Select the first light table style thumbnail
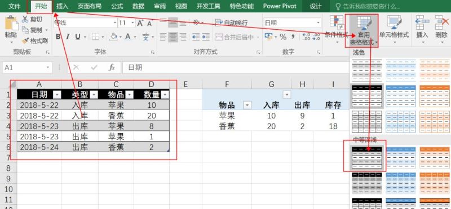 368,70
